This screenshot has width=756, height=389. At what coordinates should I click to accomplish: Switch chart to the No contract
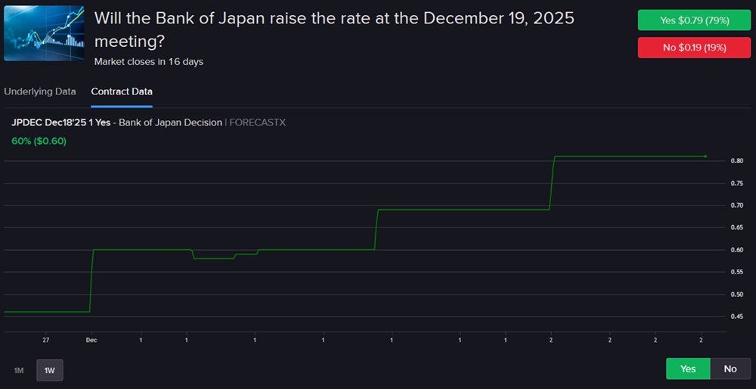(x=730, y=369)
